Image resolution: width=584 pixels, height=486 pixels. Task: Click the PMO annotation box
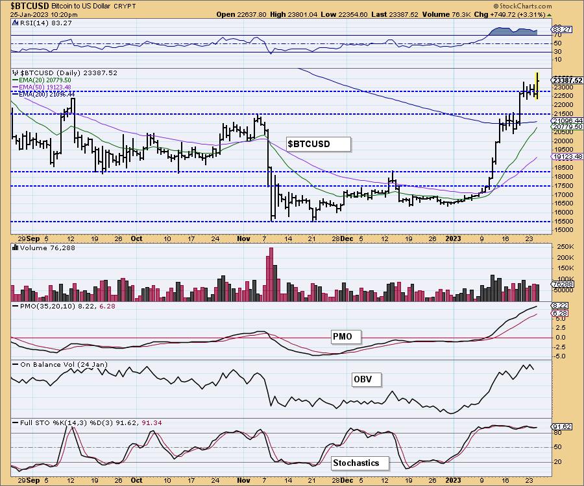(346, 336)
